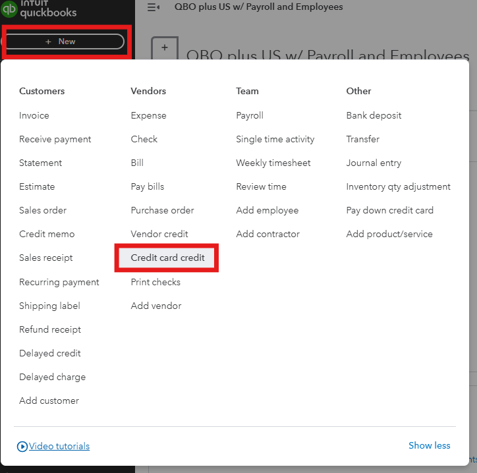Choose Delayed charge
Image resolution: width=477 pixels, height=473 pixels.
click(x=52, y=377)
